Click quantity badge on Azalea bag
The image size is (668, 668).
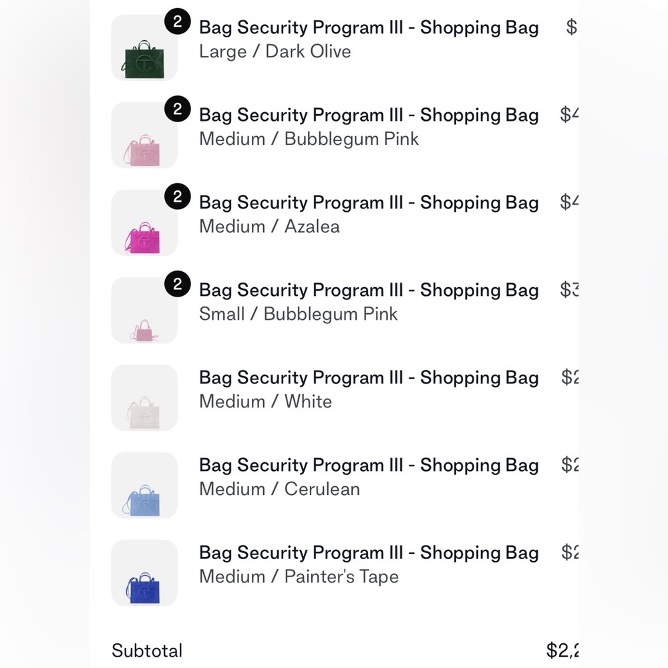coord(177,197)
